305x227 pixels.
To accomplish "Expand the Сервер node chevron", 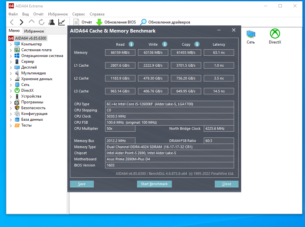I will 11,62.
